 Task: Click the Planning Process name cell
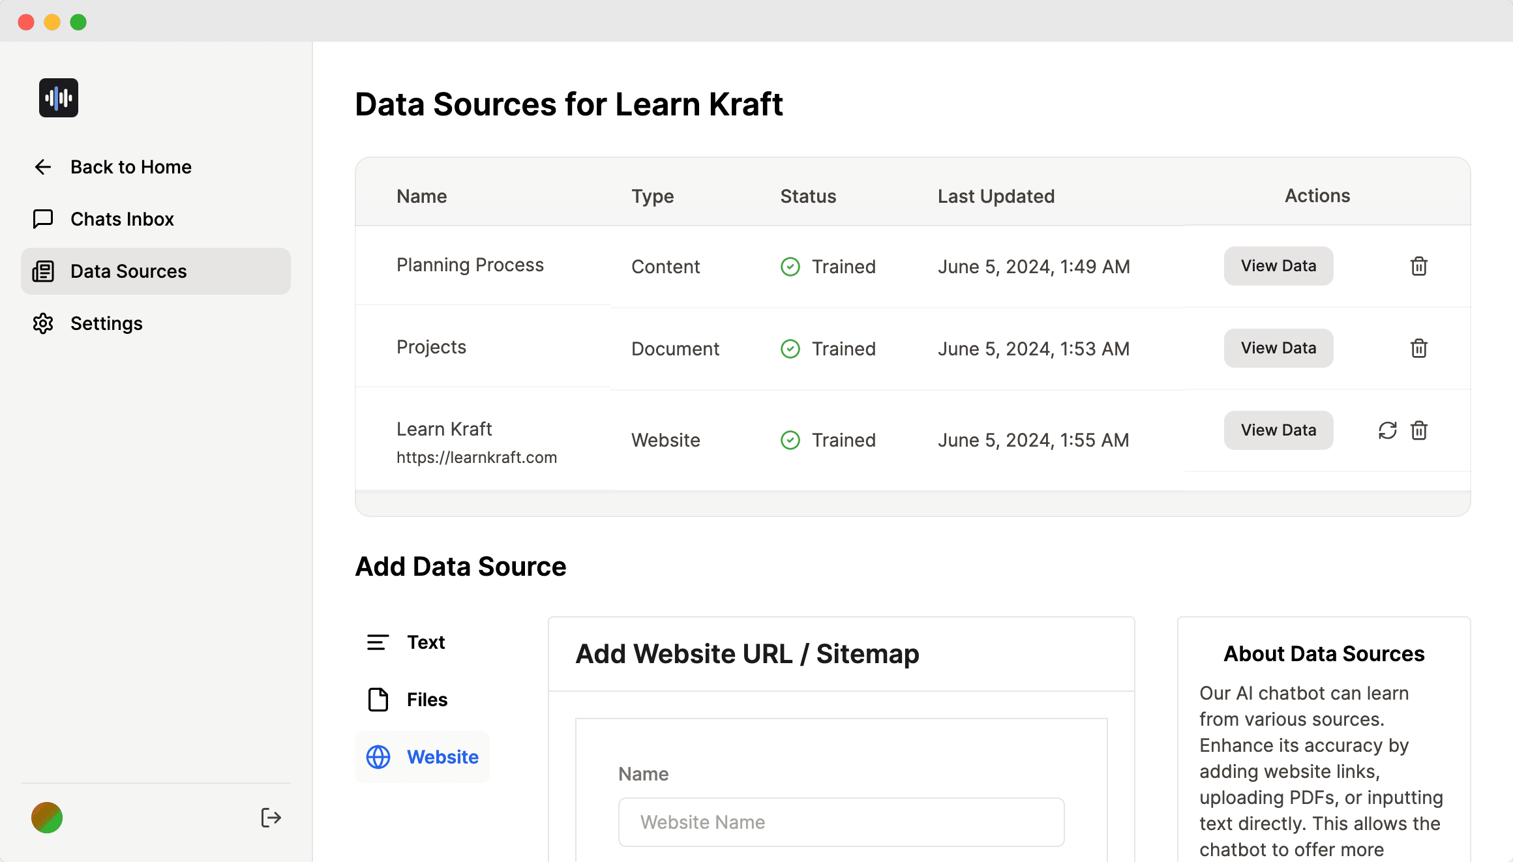point(470,265)
